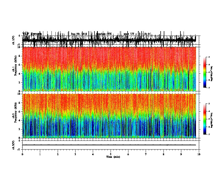Screen dimensions: 224x173
Task: Click time axis tick label 10
Action: [199, 154]
